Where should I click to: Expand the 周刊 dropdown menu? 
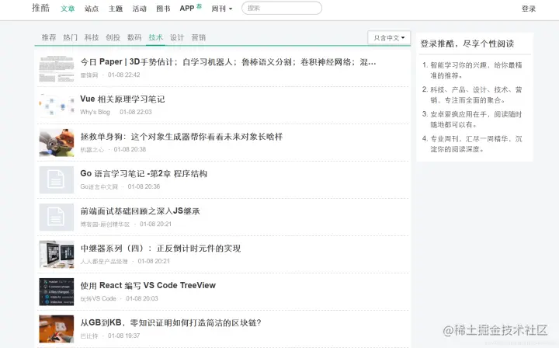[221, 9]
